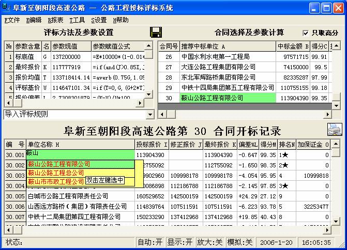
Task: Select the 评标基价 parameter row
Action: coord(74,88)
